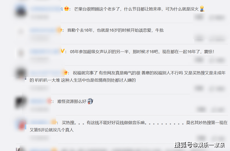Open the blurred username of the 芒果台 commenter
This screenshot has height=151, width=230.
[x=47, y=9]
